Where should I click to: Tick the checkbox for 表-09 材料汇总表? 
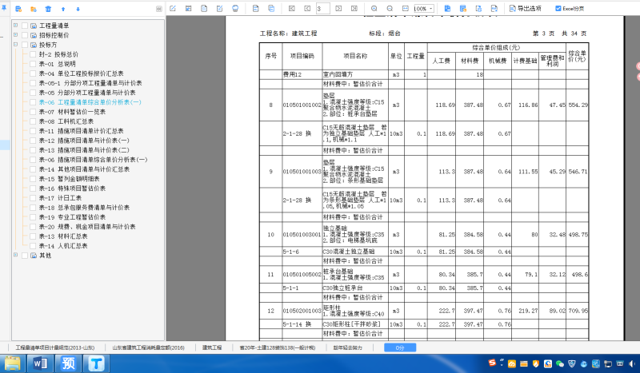[x=33, y=236]
